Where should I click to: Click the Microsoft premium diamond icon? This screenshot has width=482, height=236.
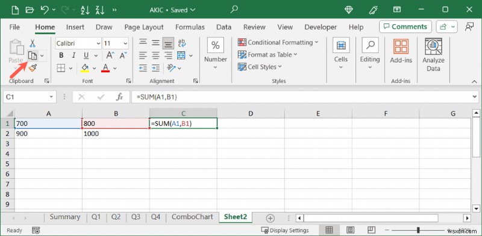coord(349,10)
